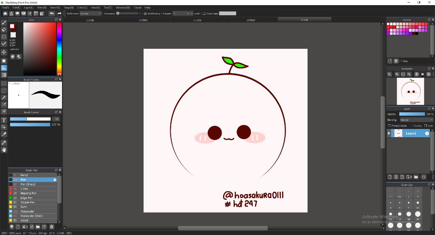Open layer add dropdown arrow in Layer panel
The image size is (435, 235).
pyautogui.click(x=411, y=177)
